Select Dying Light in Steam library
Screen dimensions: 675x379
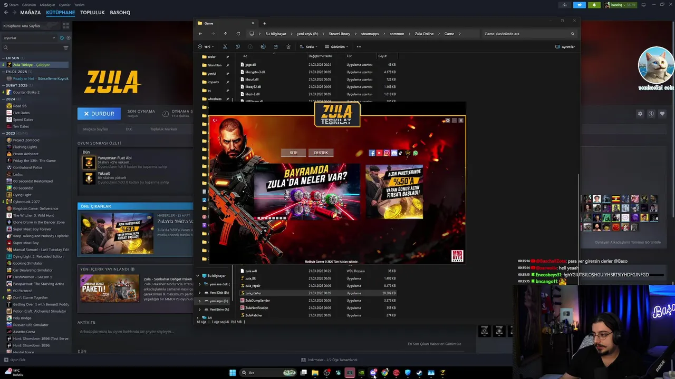click(x=22, y=195)
